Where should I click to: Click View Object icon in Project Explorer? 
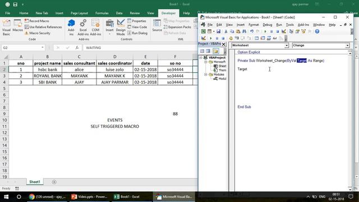point(208,51)
